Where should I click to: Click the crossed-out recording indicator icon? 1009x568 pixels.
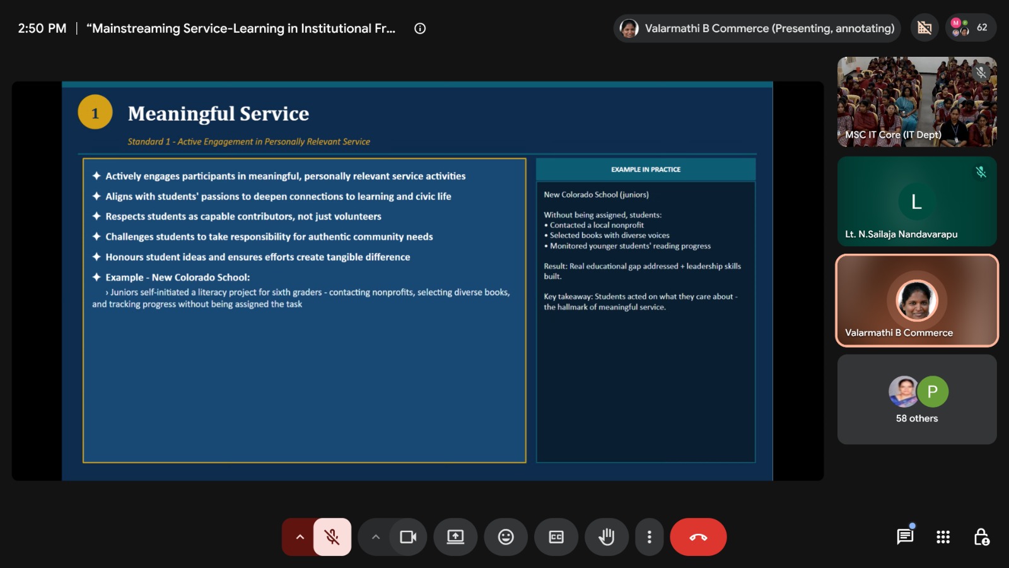pos(924,28)
